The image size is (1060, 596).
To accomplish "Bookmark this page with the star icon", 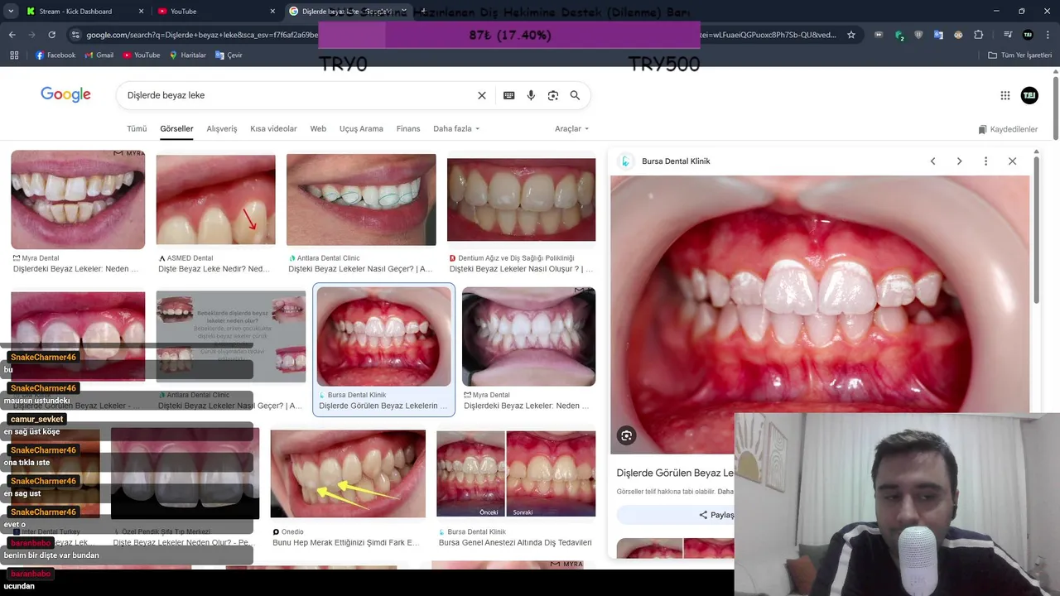I will click(851, 35).
